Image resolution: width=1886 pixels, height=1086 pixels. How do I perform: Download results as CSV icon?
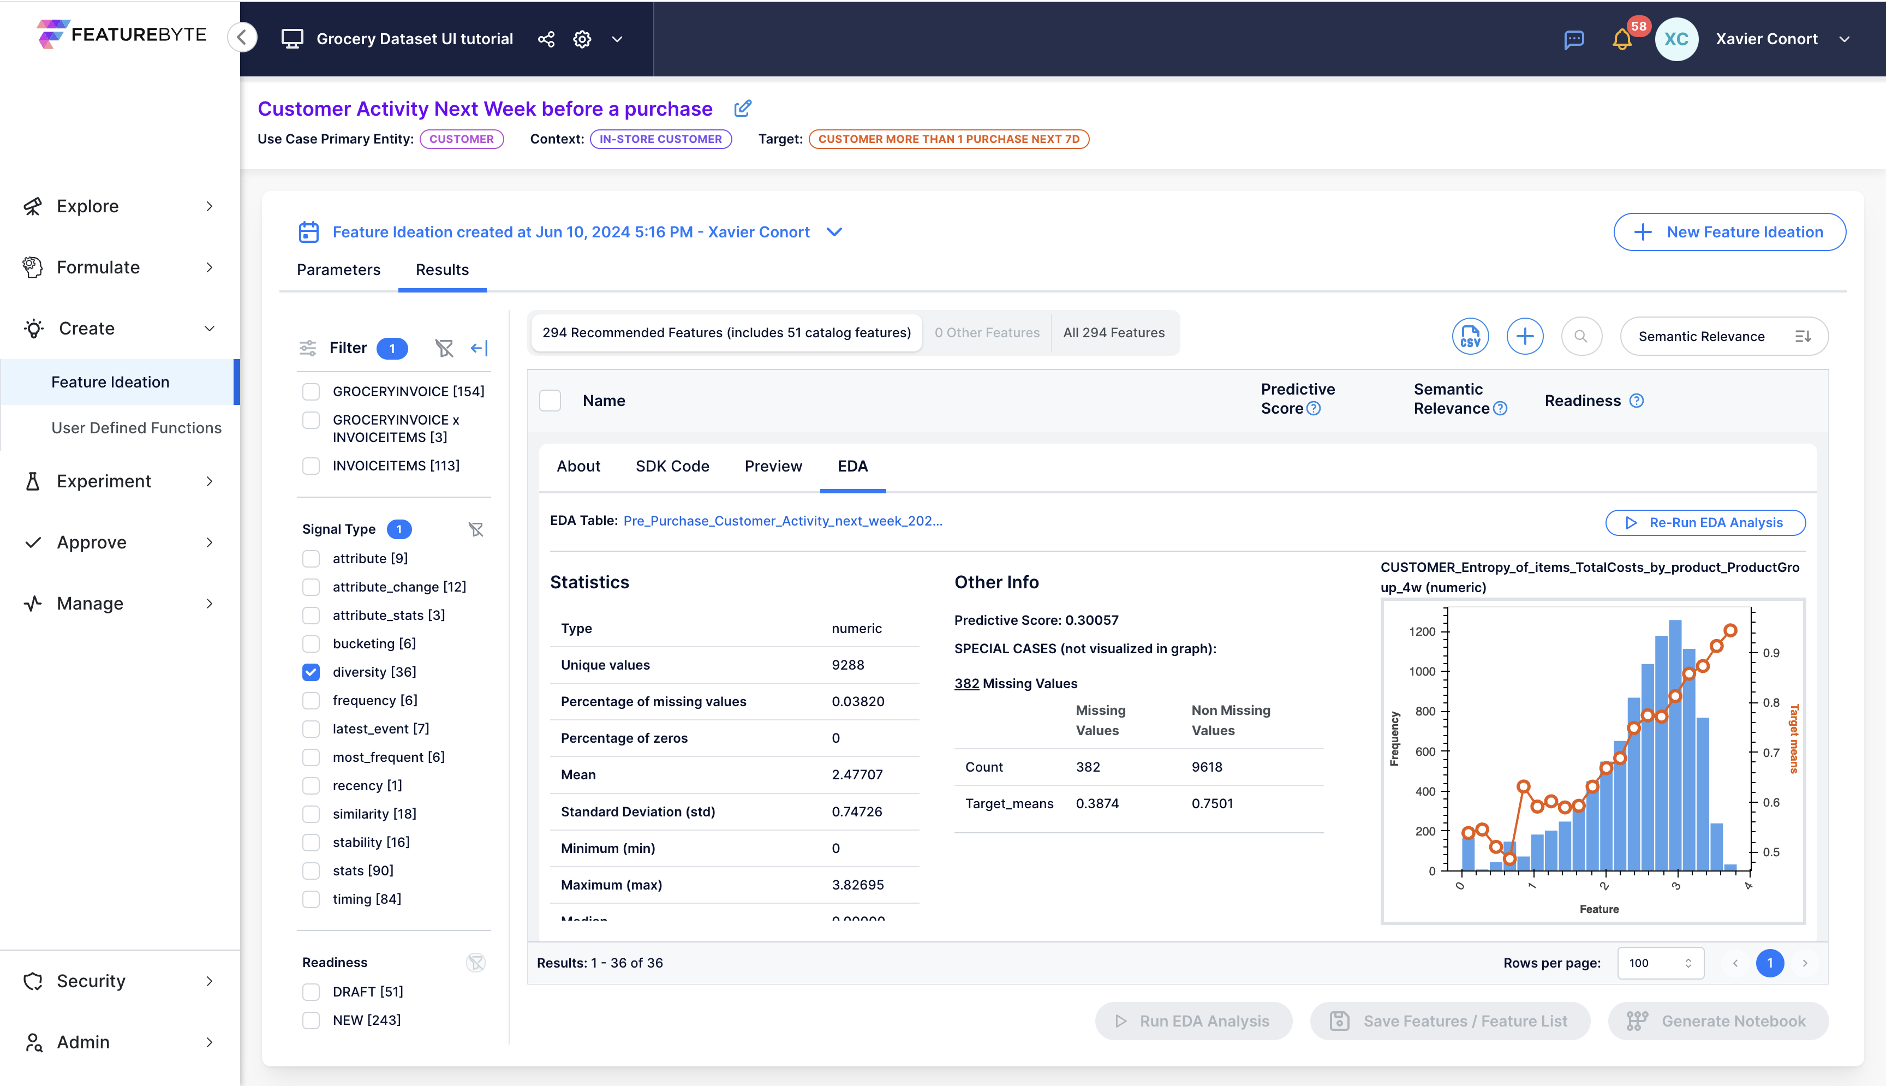(1470, 336)
